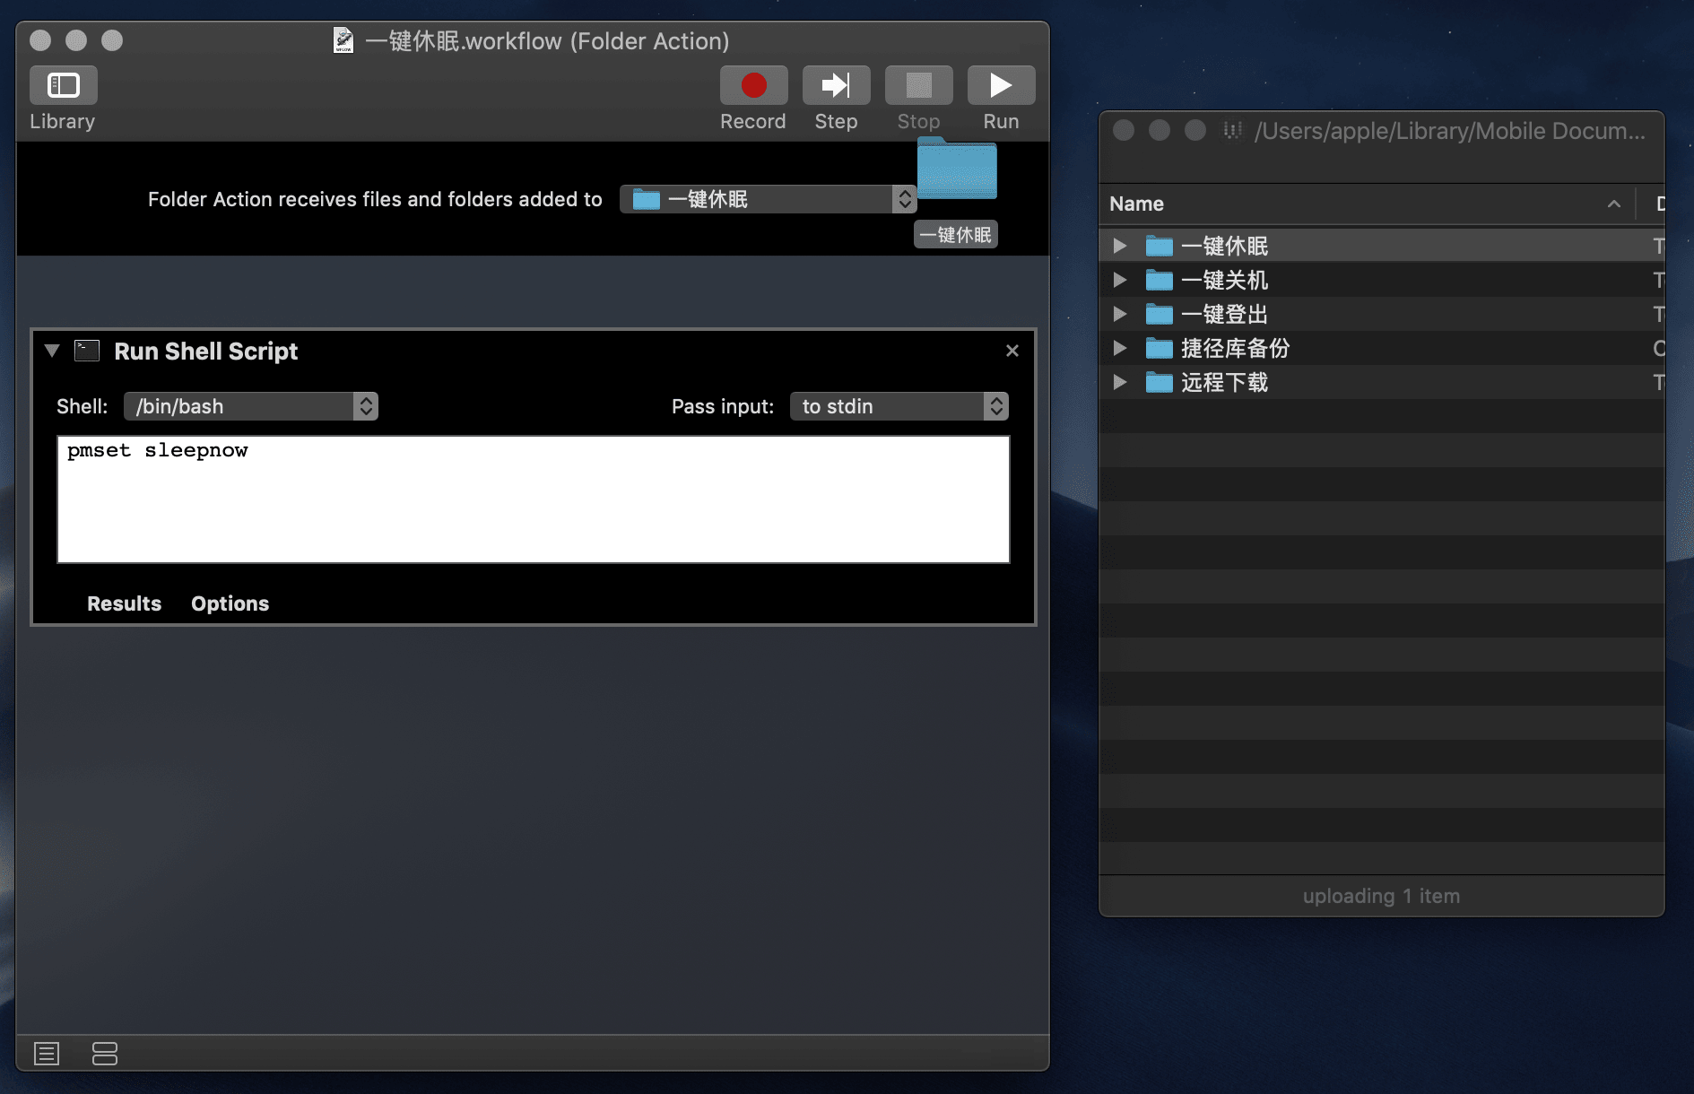Viewport: 1694px width, 1094px height.
Task: Open the Shell /bin/bash dropdown
Action: point(251,406)
